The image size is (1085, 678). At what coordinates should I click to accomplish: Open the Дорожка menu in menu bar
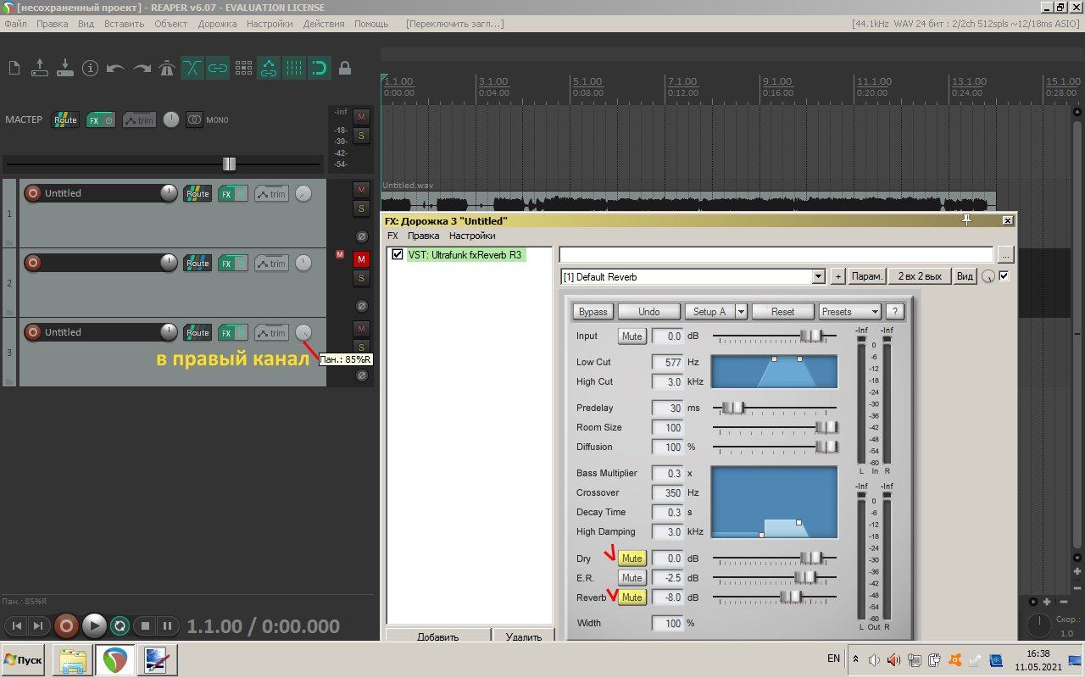(x=217, y=24)
